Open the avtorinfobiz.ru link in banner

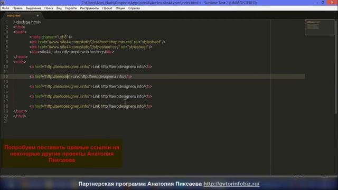pyautogui.click(x=231, y=184)
